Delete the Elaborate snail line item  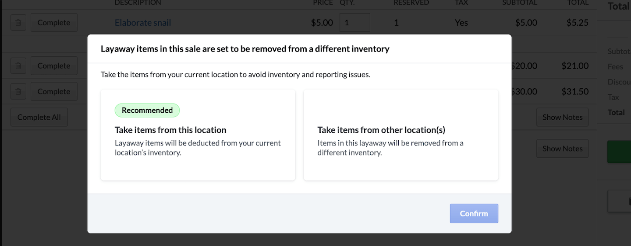(x=18, y=23)
